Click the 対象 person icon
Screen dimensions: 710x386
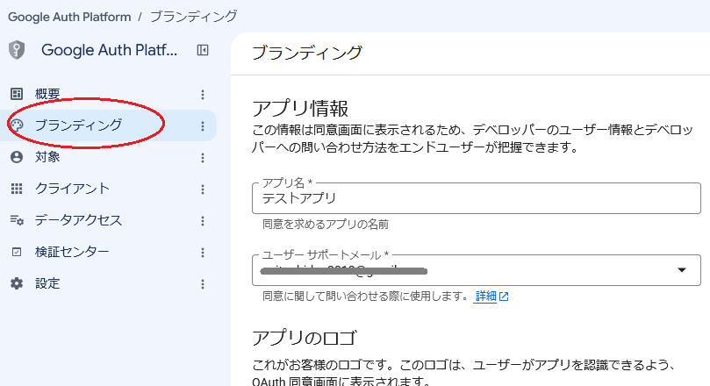[17, 157]
